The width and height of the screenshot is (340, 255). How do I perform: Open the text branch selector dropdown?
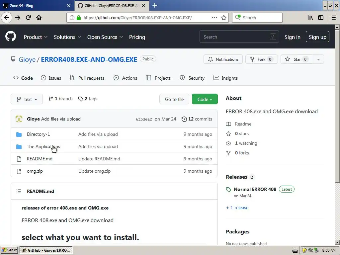[27, 99]
